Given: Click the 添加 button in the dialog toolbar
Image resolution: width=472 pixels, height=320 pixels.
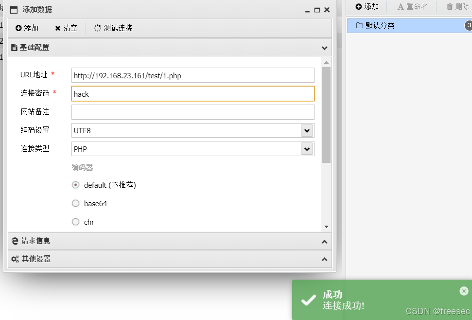Looking at the screenshot, I should click(x=27, y=28).
